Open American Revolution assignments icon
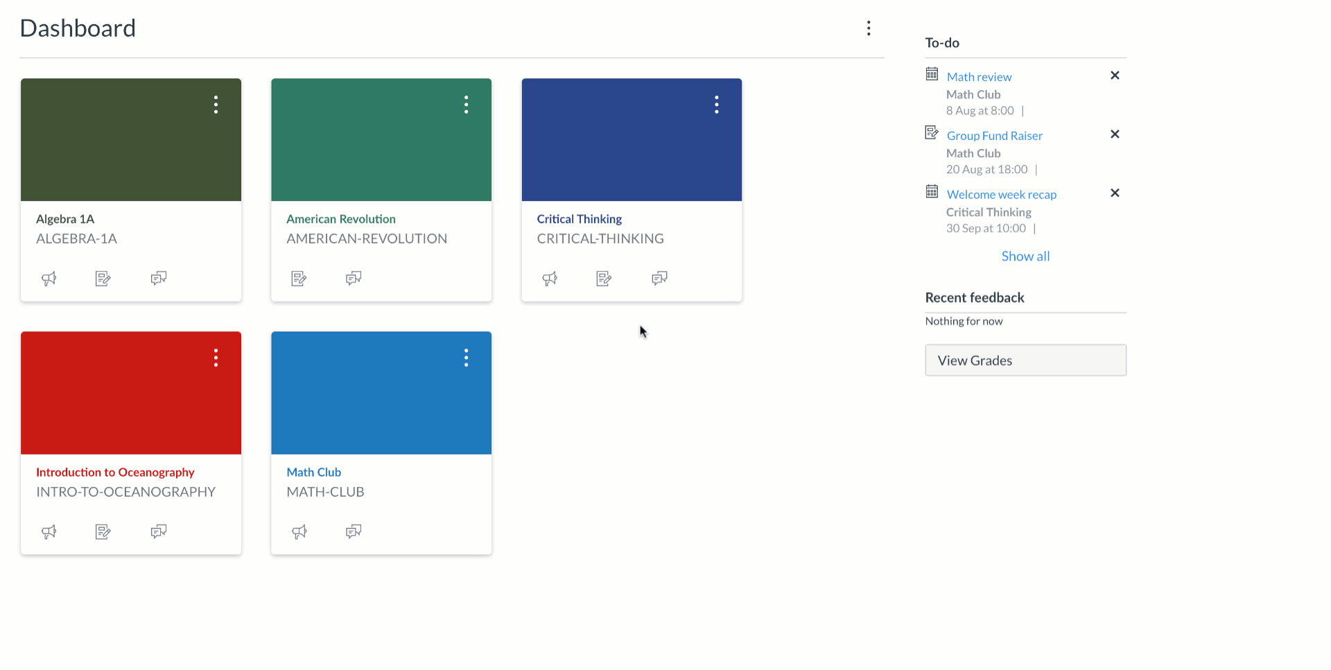 (299, 279)
